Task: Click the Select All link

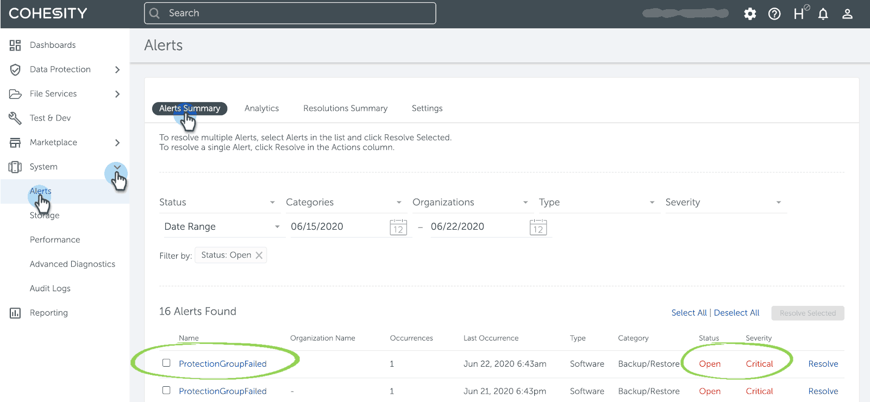Action: 689,313
